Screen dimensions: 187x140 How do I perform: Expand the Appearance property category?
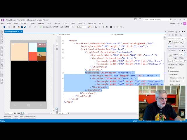(x=169, y=71)
